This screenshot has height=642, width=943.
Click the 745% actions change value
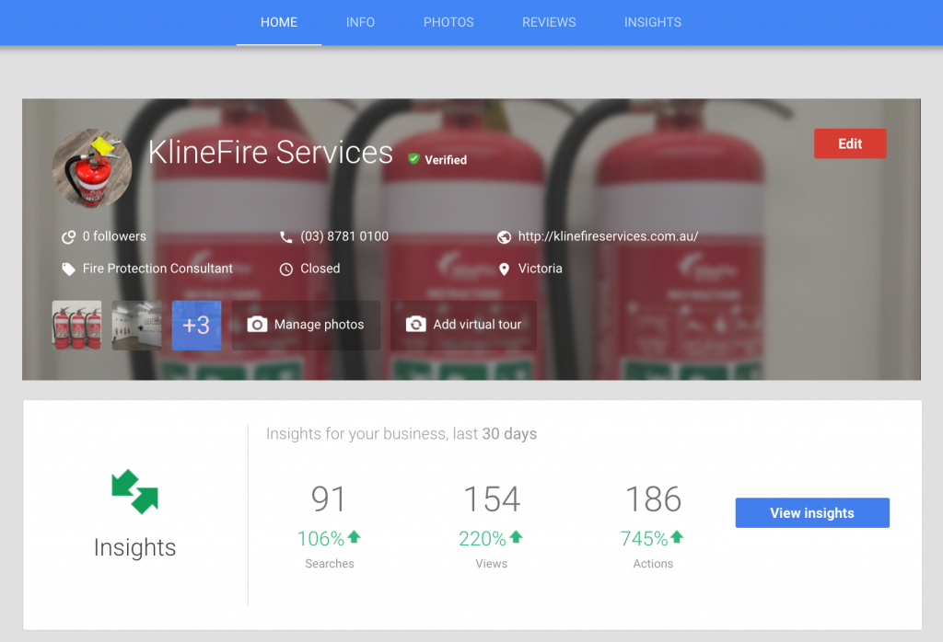644,539
